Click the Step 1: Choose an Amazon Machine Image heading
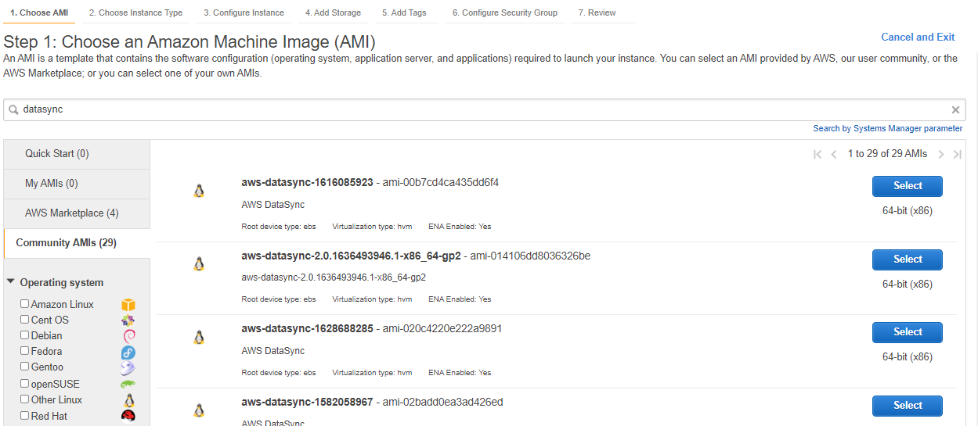 point(189,42)
